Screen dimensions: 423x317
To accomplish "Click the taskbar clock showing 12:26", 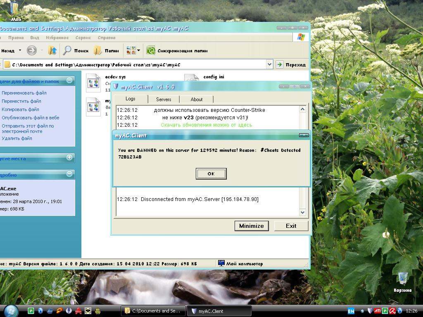I will pyautogui.click(x=412, y=311).
